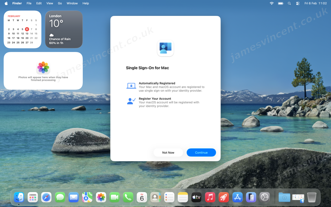Image resolution: width=331 pixels, height=207 pixels.
Task: Open Maps from the dock
Action: click(x=87, y=197)
